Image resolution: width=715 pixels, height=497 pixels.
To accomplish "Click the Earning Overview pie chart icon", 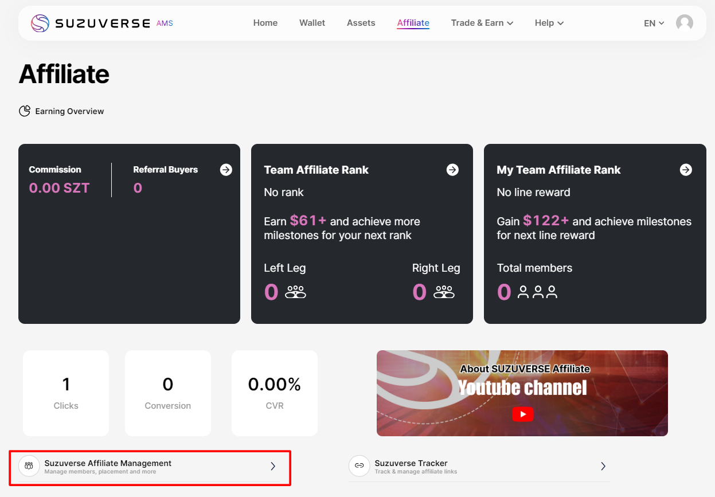I will click(25, 111).
